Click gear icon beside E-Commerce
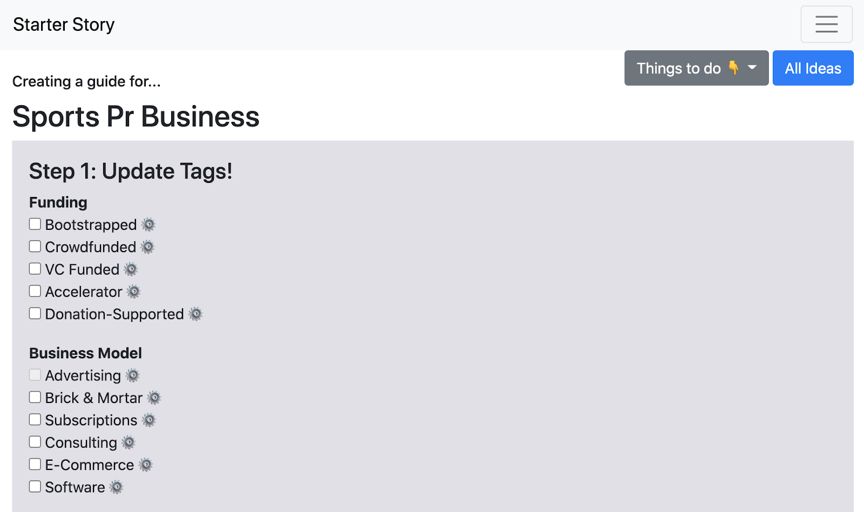 (x=146, y=465)
